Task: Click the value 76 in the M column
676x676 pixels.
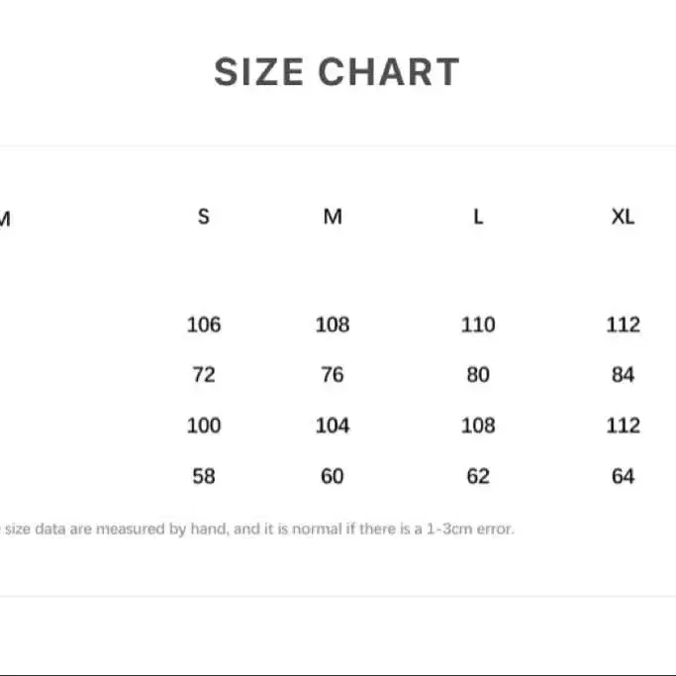Action: click(x=333, y=375)
